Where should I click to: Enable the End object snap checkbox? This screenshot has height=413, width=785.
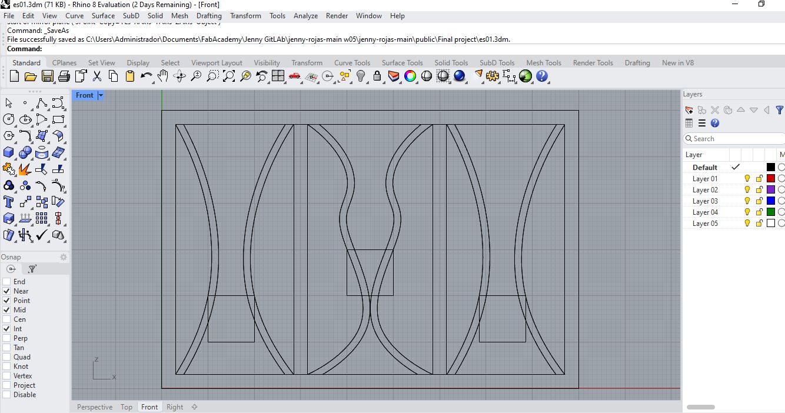click(7, 282)
